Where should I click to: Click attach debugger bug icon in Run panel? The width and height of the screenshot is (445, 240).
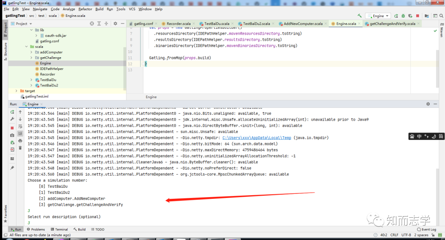12,142
